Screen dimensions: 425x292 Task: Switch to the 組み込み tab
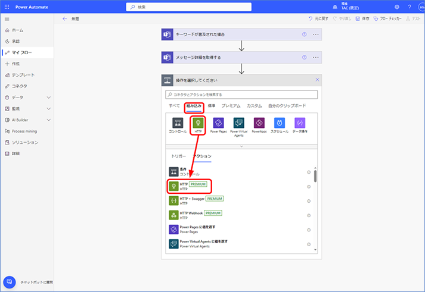click(194, 106)
